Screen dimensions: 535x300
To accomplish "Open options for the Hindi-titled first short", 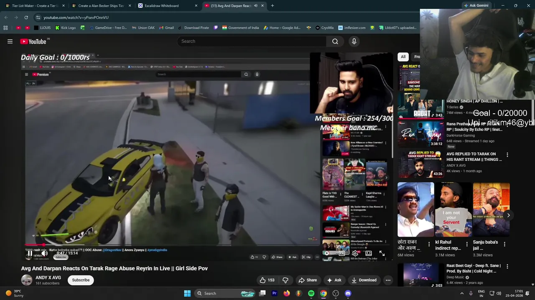I will (429, 244).
